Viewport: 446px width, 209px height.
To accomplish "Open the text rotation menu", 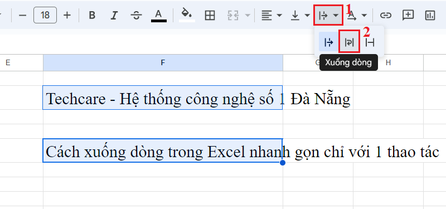I will point(357,16).
